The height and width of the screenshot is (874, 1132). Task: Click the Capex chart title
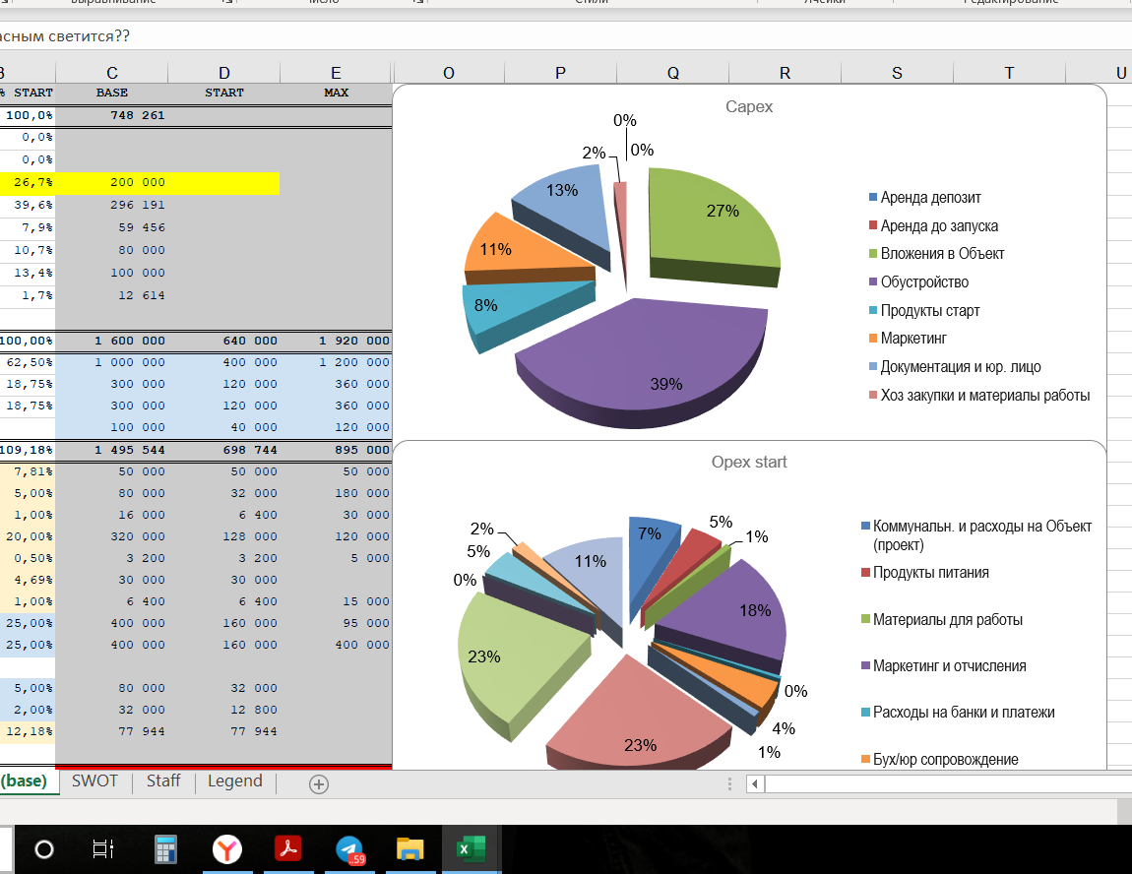tap(749, 107)
